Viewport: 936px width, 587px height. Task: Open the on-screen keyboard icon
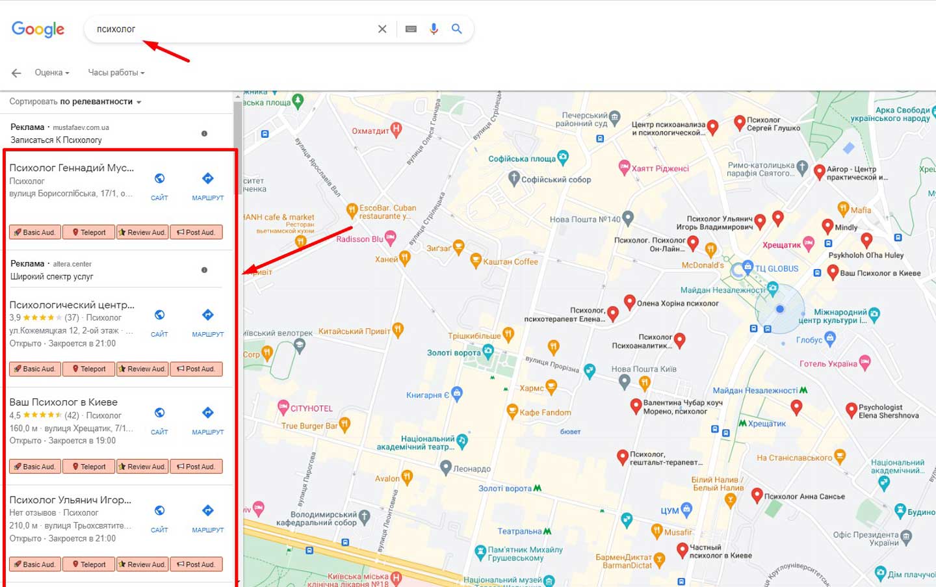pos(411,29)
